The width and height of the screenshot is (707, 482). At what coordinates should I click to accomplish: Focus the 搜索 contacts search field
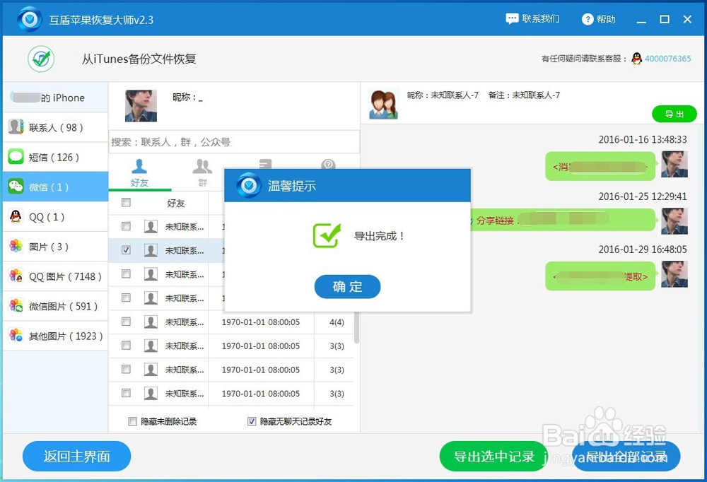point(234,142)
